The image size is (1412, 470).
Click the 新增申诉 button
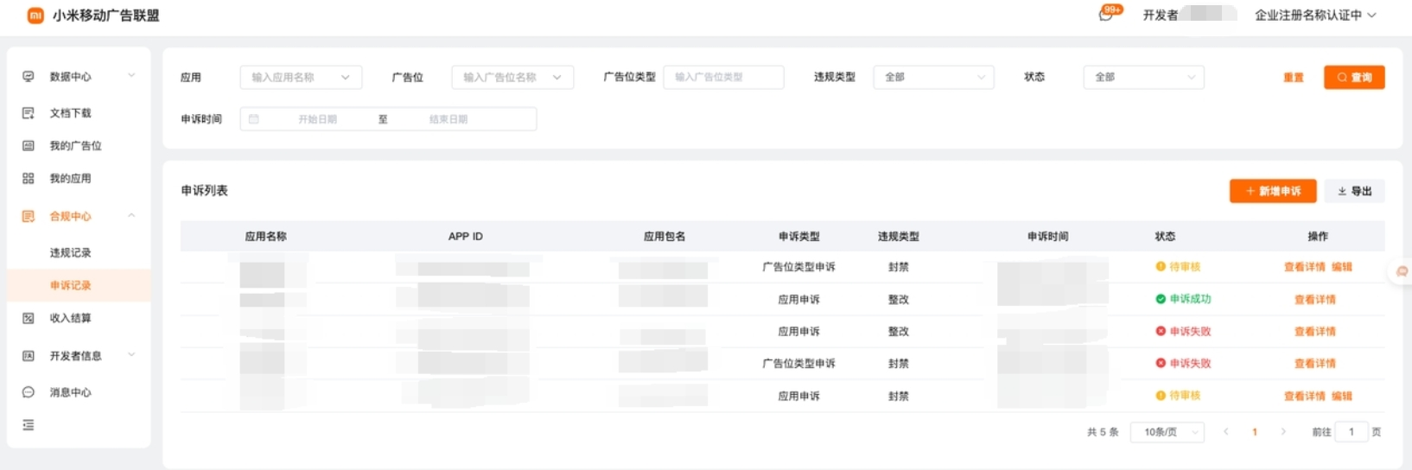[1272, 191]
